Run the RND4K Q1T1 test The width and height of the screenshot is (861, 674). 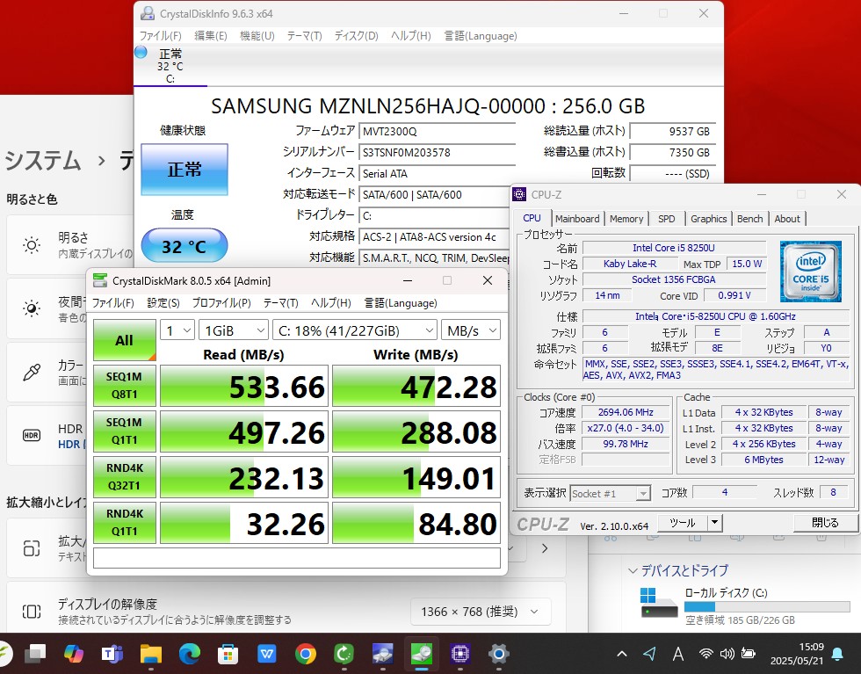click(x=124, y=522)
